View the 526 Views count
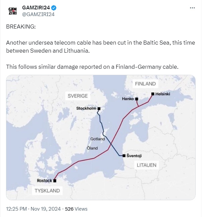Viewport: 202px width, 217px height. (x=76, y=209)
